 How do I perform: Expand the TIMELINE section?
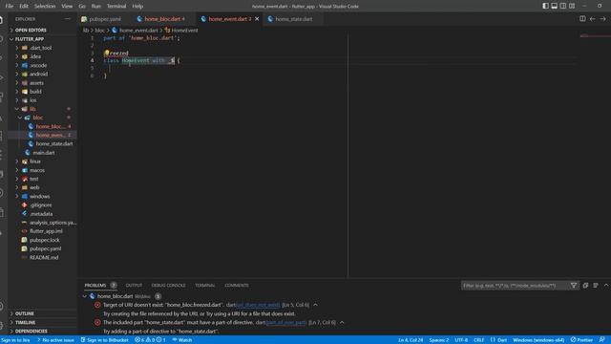(42, 323)
